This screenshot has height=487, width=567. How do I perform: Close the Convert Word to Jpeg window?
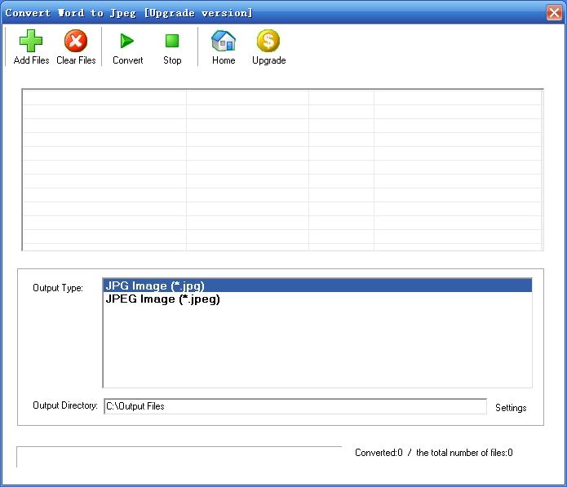tap(554, 13)
